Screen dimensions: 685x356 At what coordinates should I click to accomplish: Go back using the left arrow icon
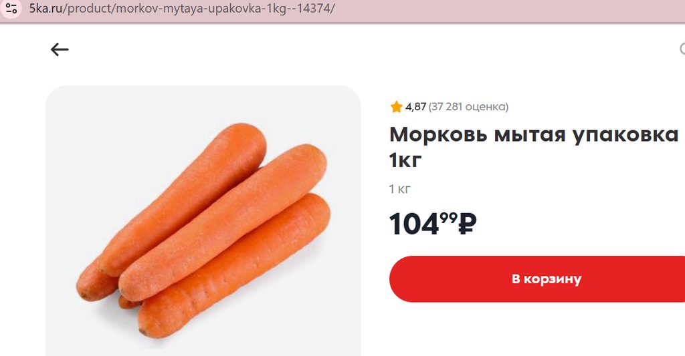point(60,49)
